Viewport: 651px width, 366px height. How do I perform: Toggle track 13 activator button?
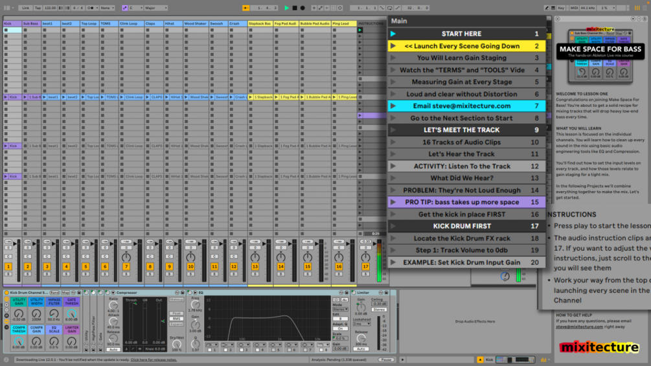click(x=255, y=267)
